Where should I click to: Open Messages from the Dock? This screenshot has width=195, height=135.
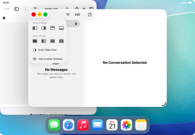(x=54, y=125)
